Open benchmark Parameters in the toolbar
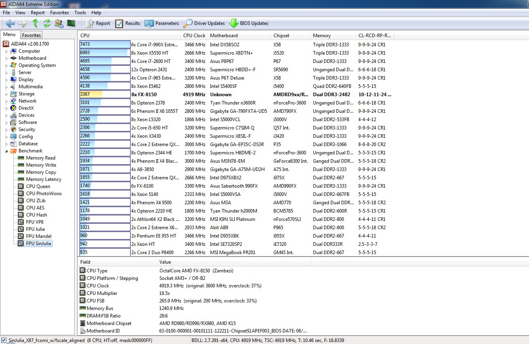Image resolution: width=529 pixels, height=344 pixels. click(161, 23)
